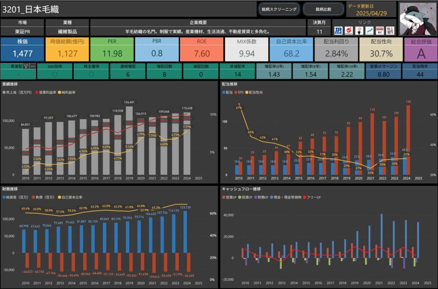The height and width of the screenshot is (289, 438).
Task: Click the 企業概要 description text
Action: pyautogui.click(x=198, y=32)
